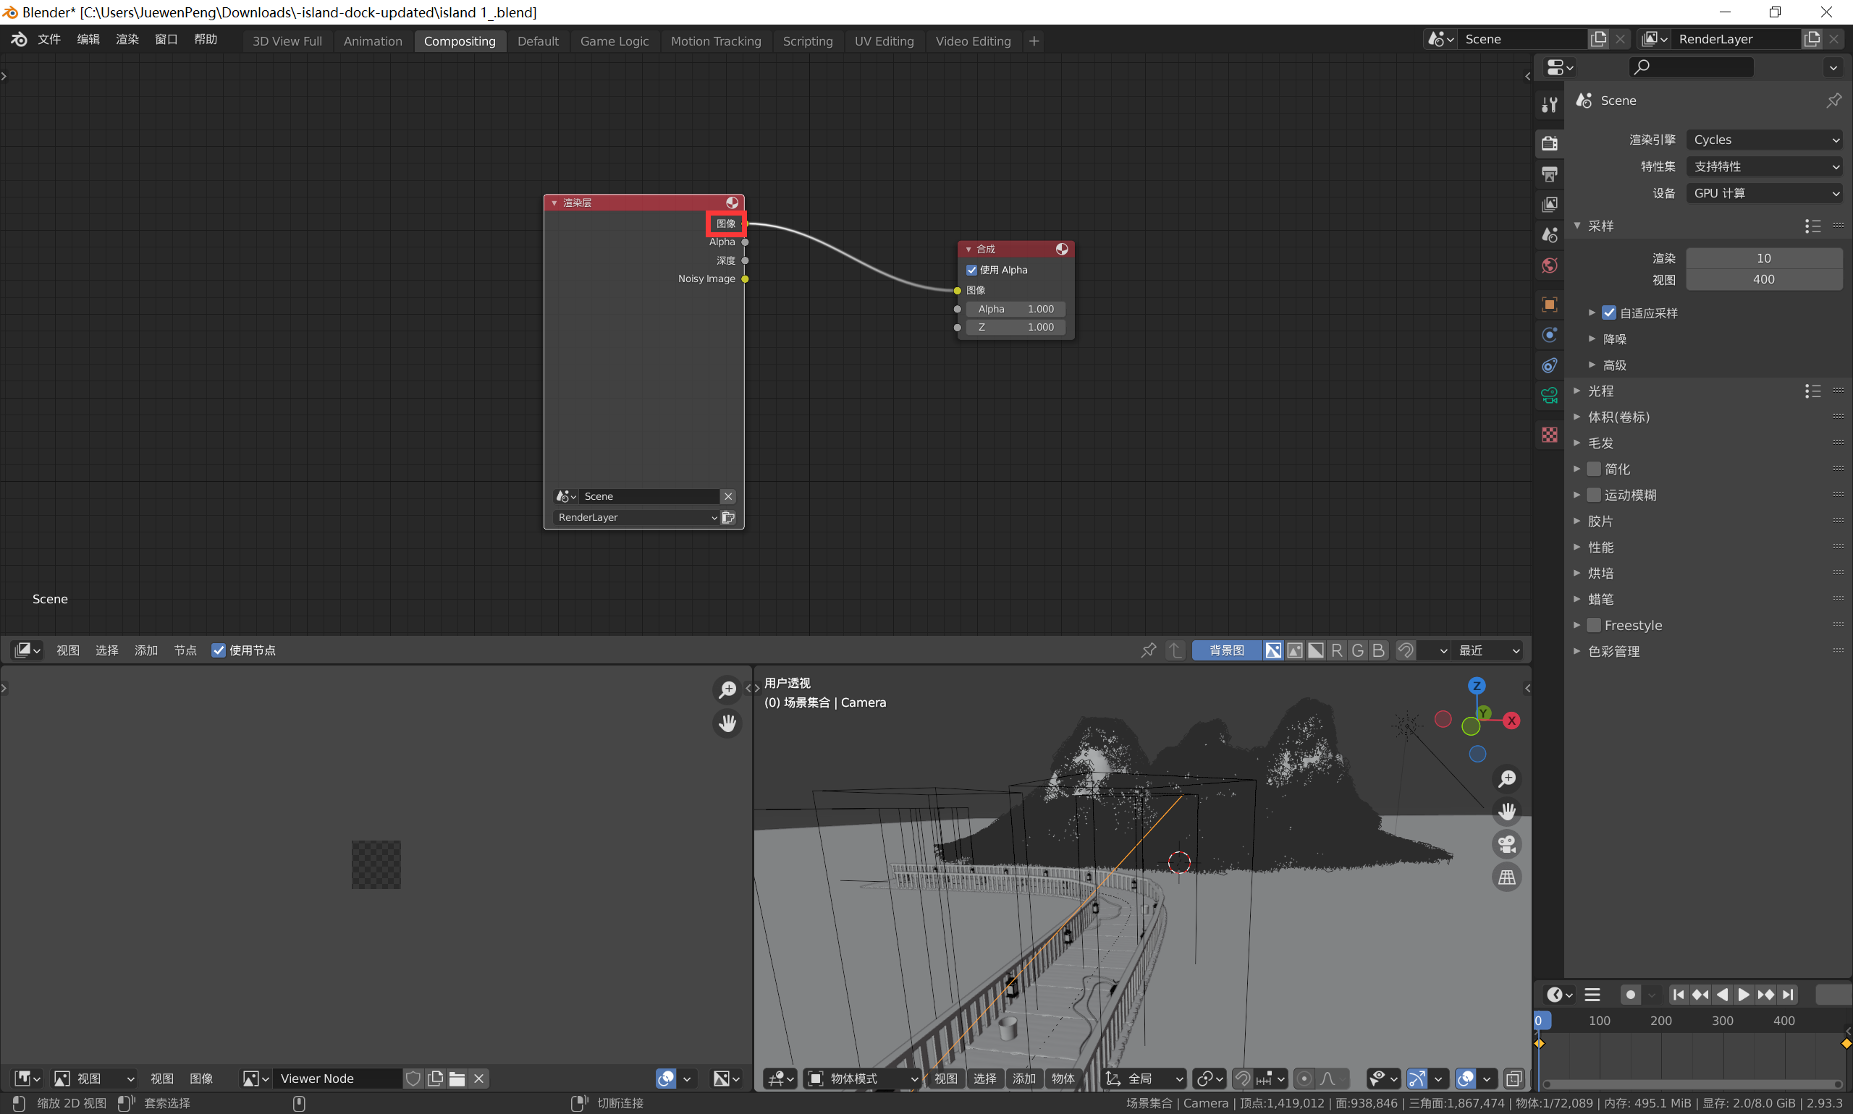1853x1114 pixels.
Task: Open Output properties with the printer icon
Action: click(1549, 174)
